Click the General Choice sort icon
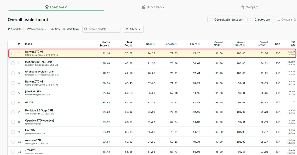Viewport: 297px width, 155px height. (244, 45)
